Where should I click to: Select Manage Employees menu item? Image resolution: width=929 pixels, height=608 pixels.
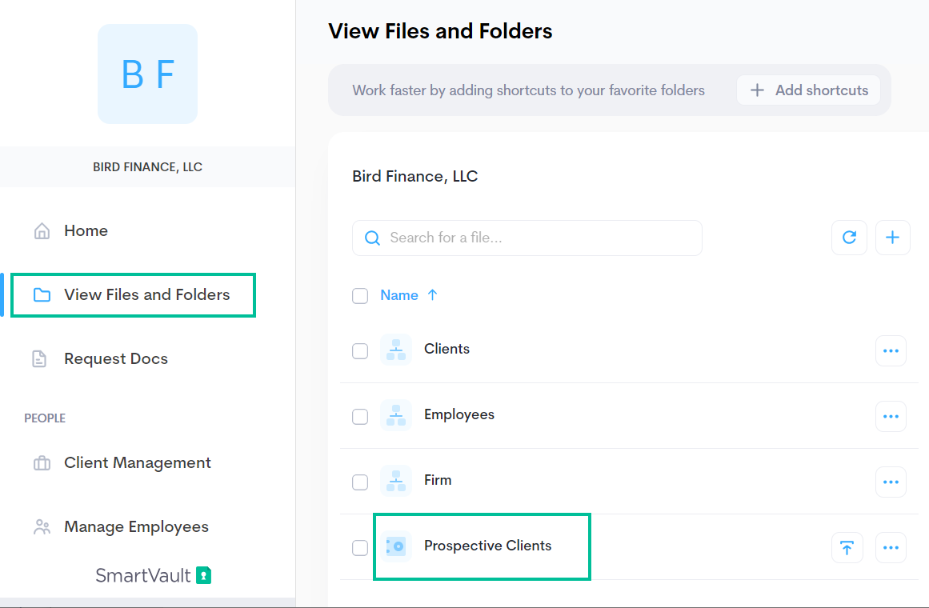(x=136, y=527)
